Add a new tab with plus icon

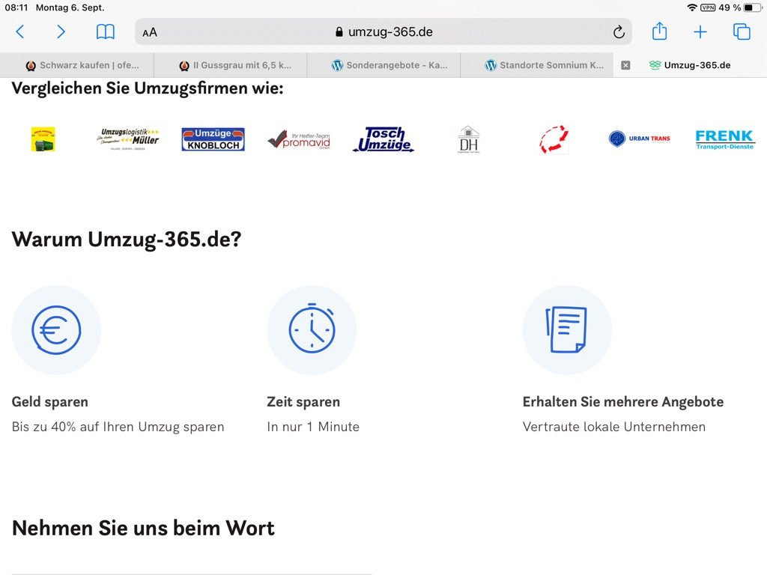click(700, 31)
